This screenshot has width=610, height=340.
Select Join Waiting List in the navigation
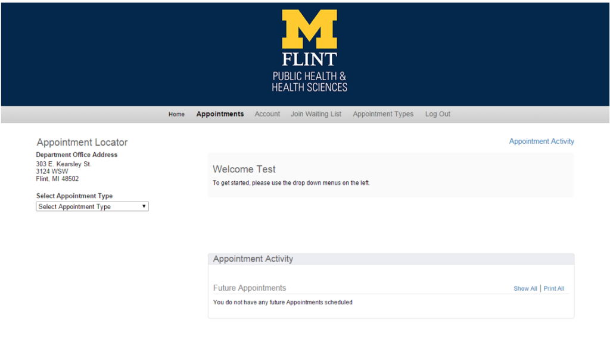click(x=316, y=114)
